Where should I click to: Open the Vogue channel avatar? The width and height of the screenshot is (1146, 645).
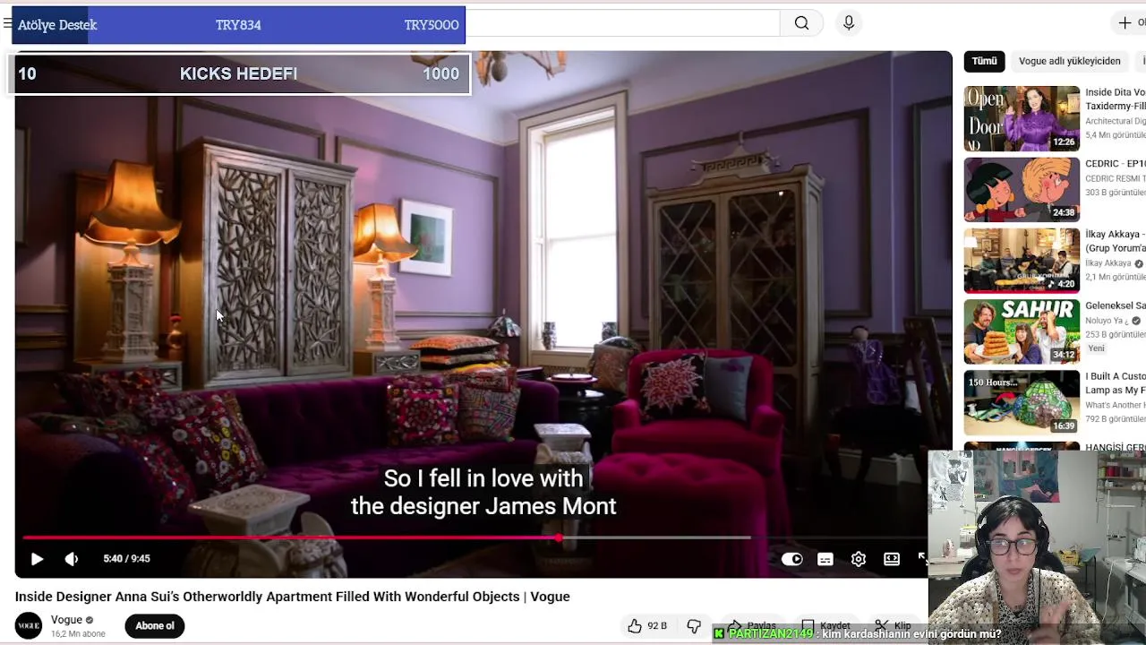coord(29,625)
